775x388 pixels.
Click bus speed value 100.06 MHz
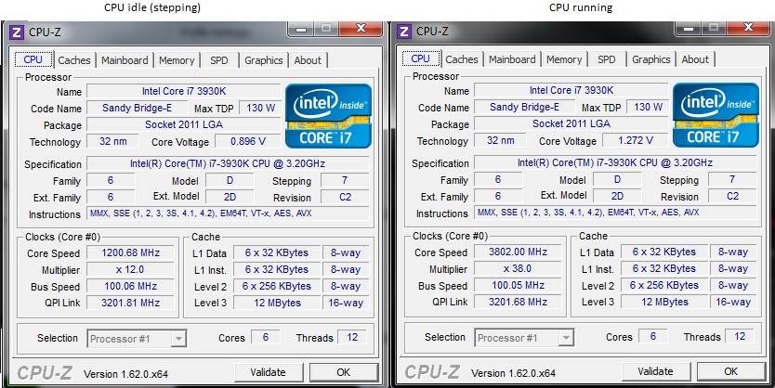[x=130, y=286]
